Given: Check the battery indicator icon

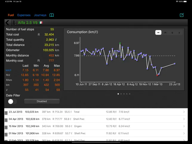Looking at the screenshot, I should pos(185,1).
